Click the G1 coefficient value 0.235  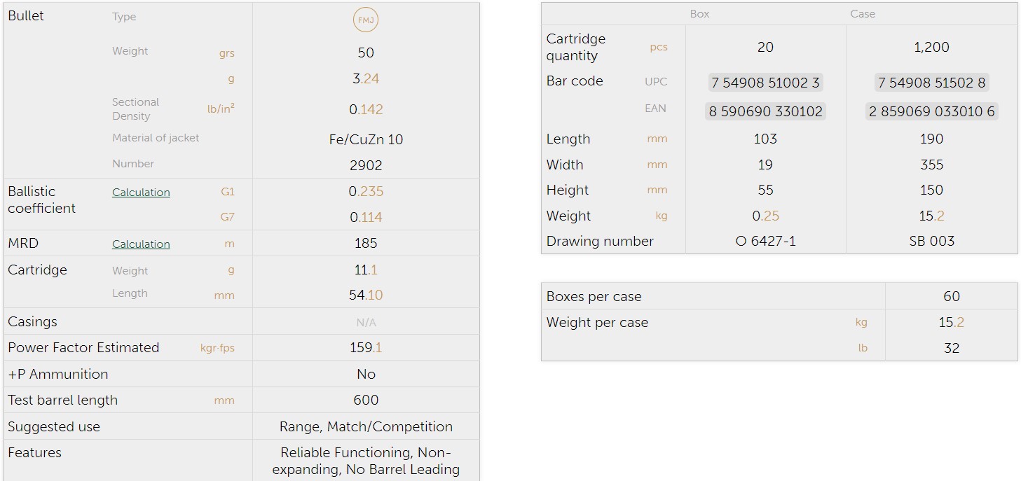pos(366,192)
